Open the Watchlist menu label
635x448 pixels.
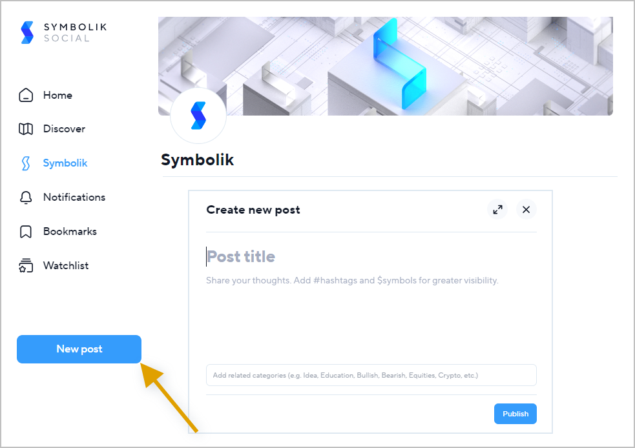[x=66, y=265]
